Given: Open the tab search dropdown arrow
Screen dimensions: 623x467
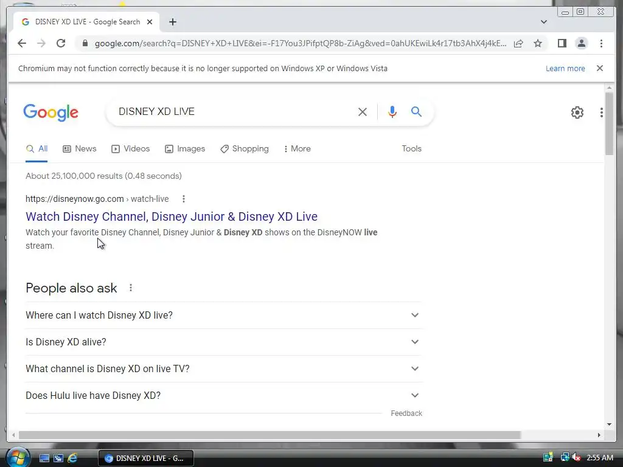Looking at the screenshot, I should pyautogui.click(x=544, y=22).
